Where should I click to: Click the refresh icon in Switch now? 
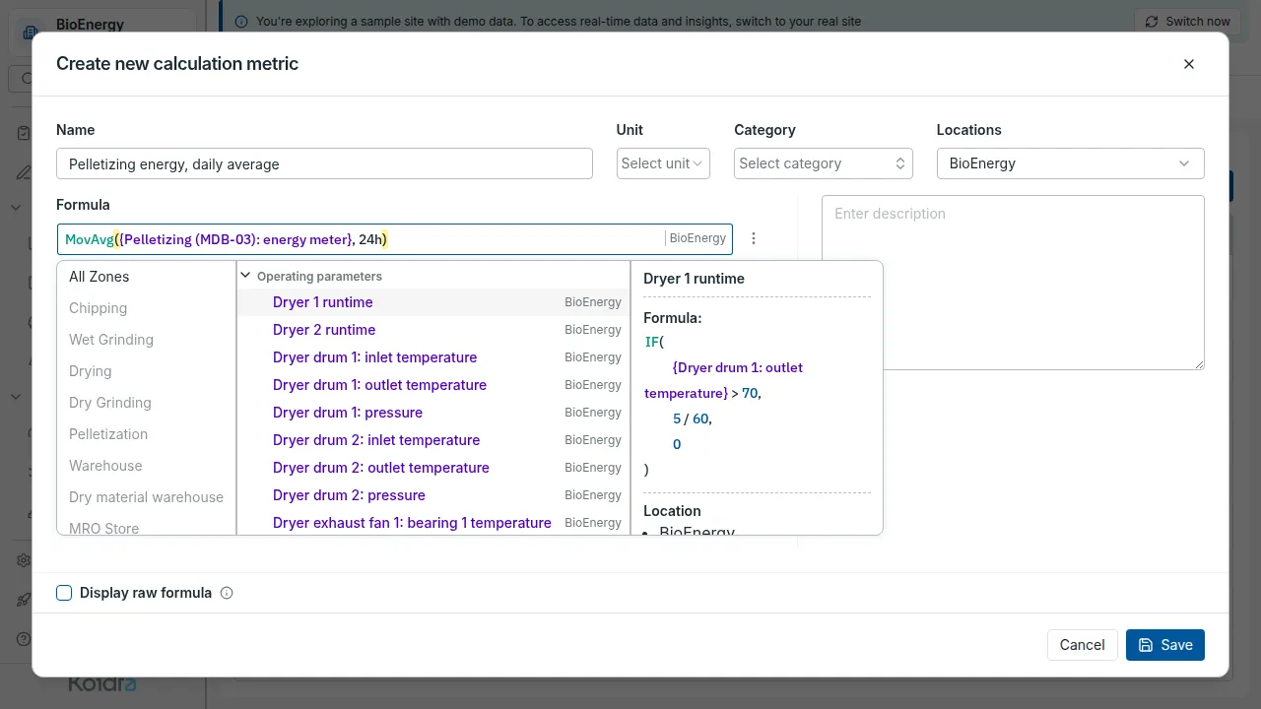(x=1152, y=21)
